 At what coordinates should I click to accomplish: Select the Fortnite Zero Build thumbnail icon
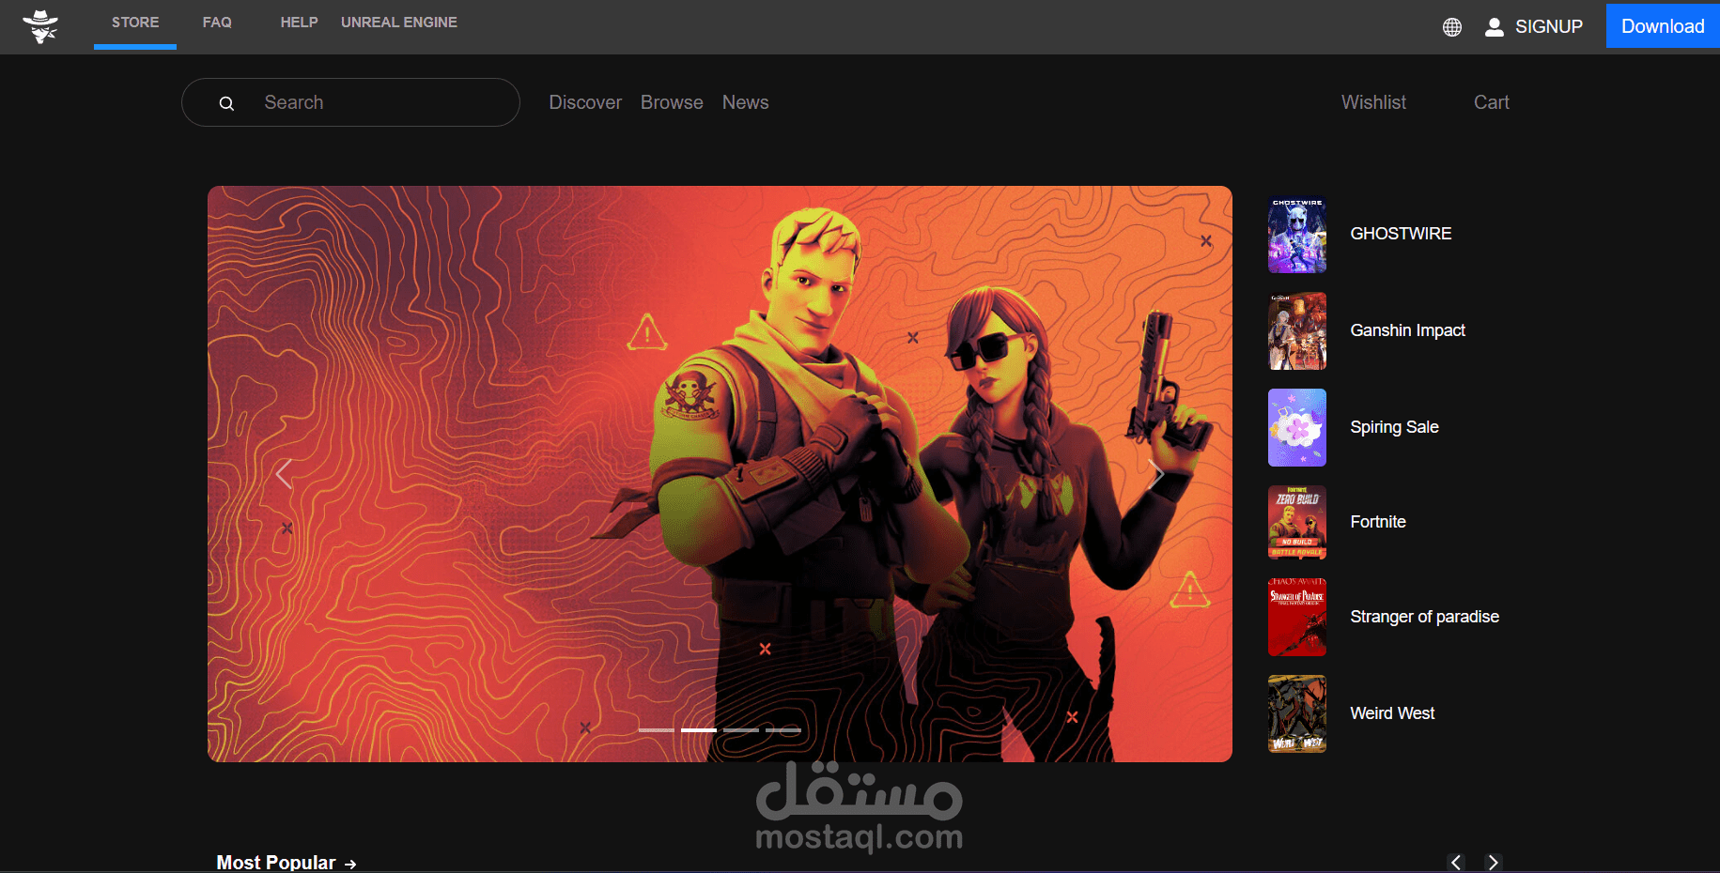pos(1297,522)
